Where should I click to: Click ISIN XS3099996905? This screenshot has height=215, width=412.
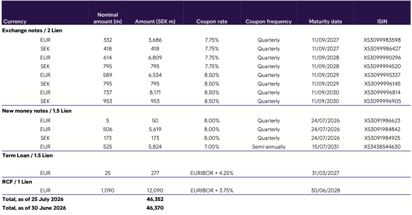coord(382,101)
